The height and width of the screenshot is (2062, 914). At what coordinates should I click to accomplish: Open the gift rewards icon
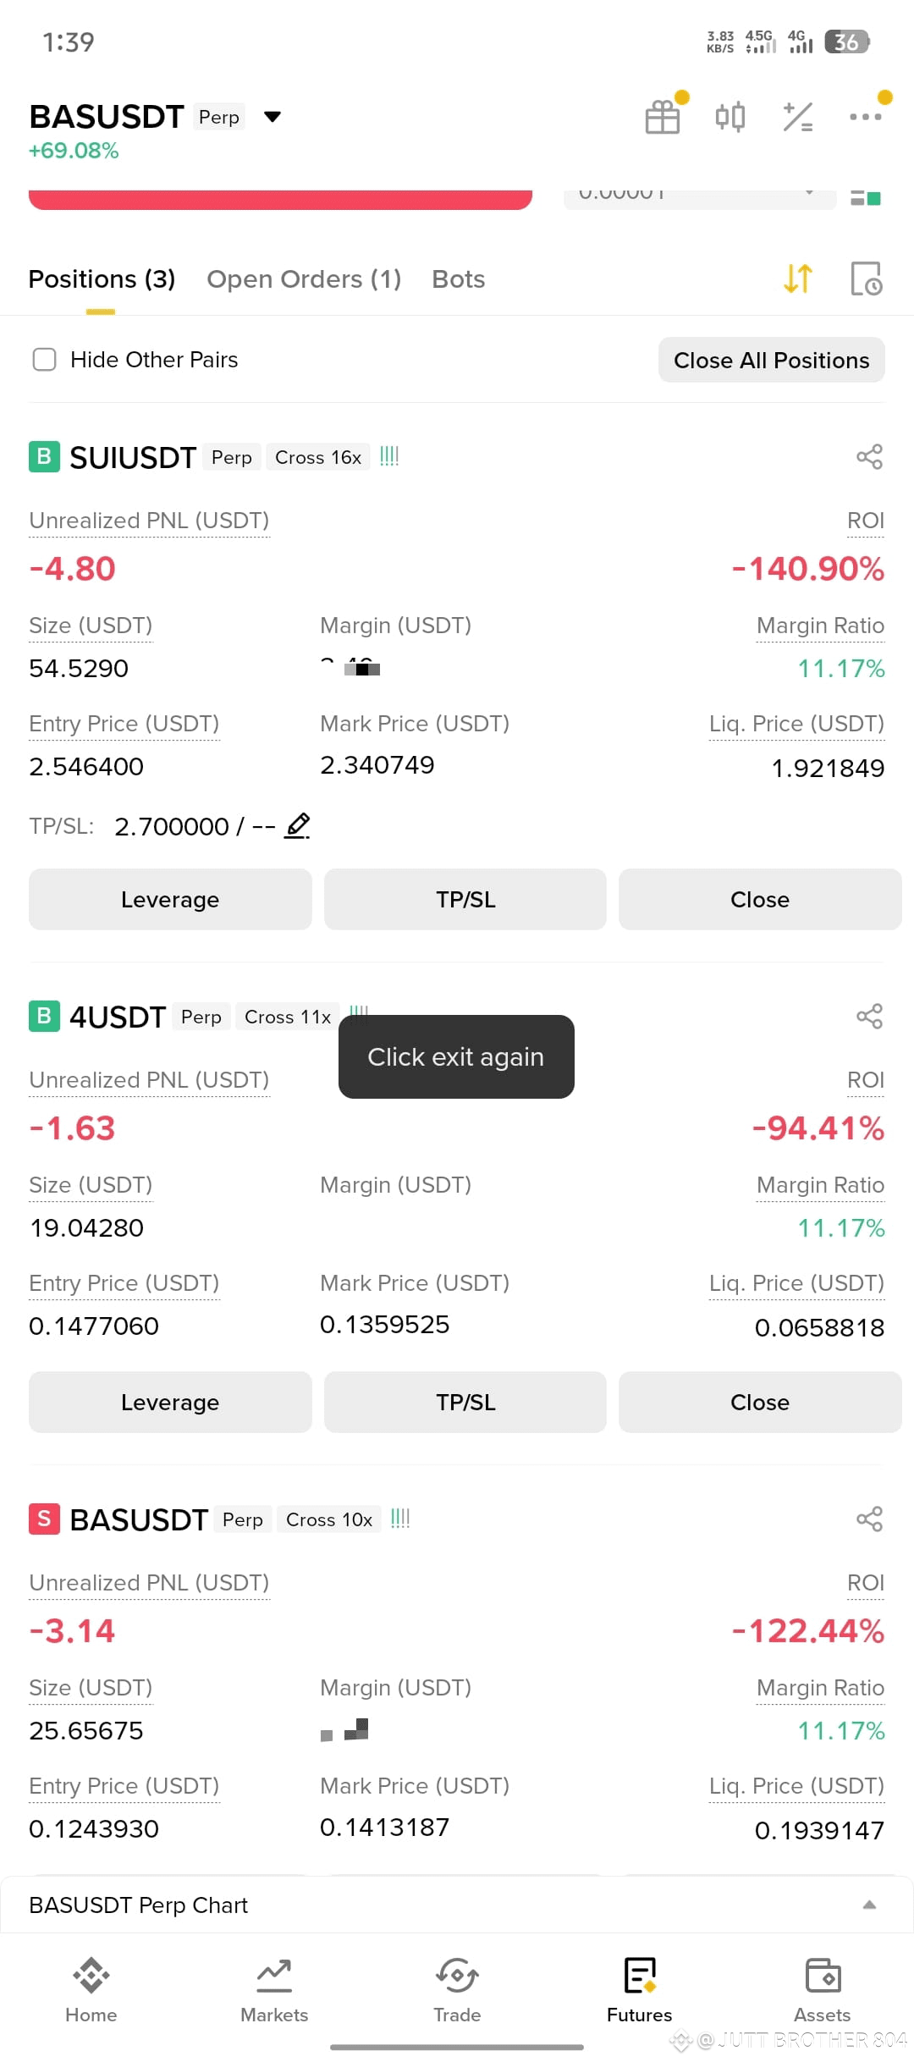[663, 117]
